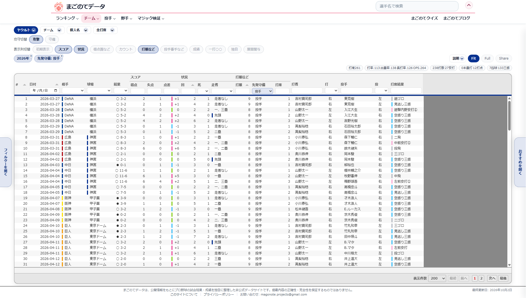Screen dimensions: 530x298
Task: Open the ヤクルト team dropdown
Action: pos(26,30)
